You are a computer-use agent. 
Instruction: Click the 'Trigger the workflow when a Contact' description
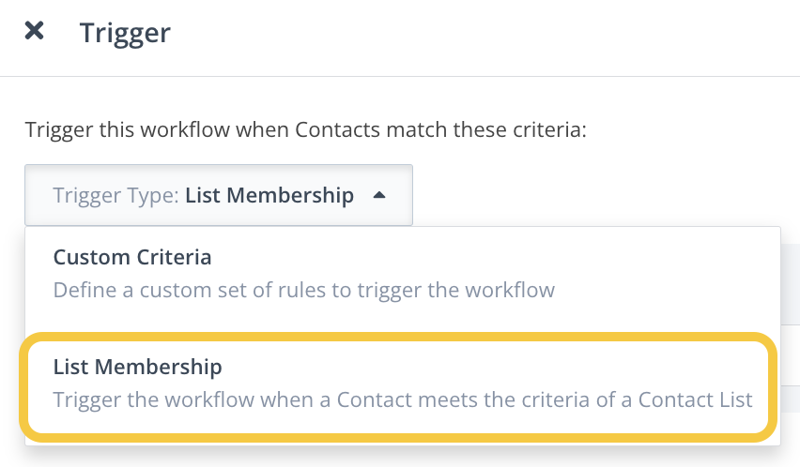[x=403, y=399]
